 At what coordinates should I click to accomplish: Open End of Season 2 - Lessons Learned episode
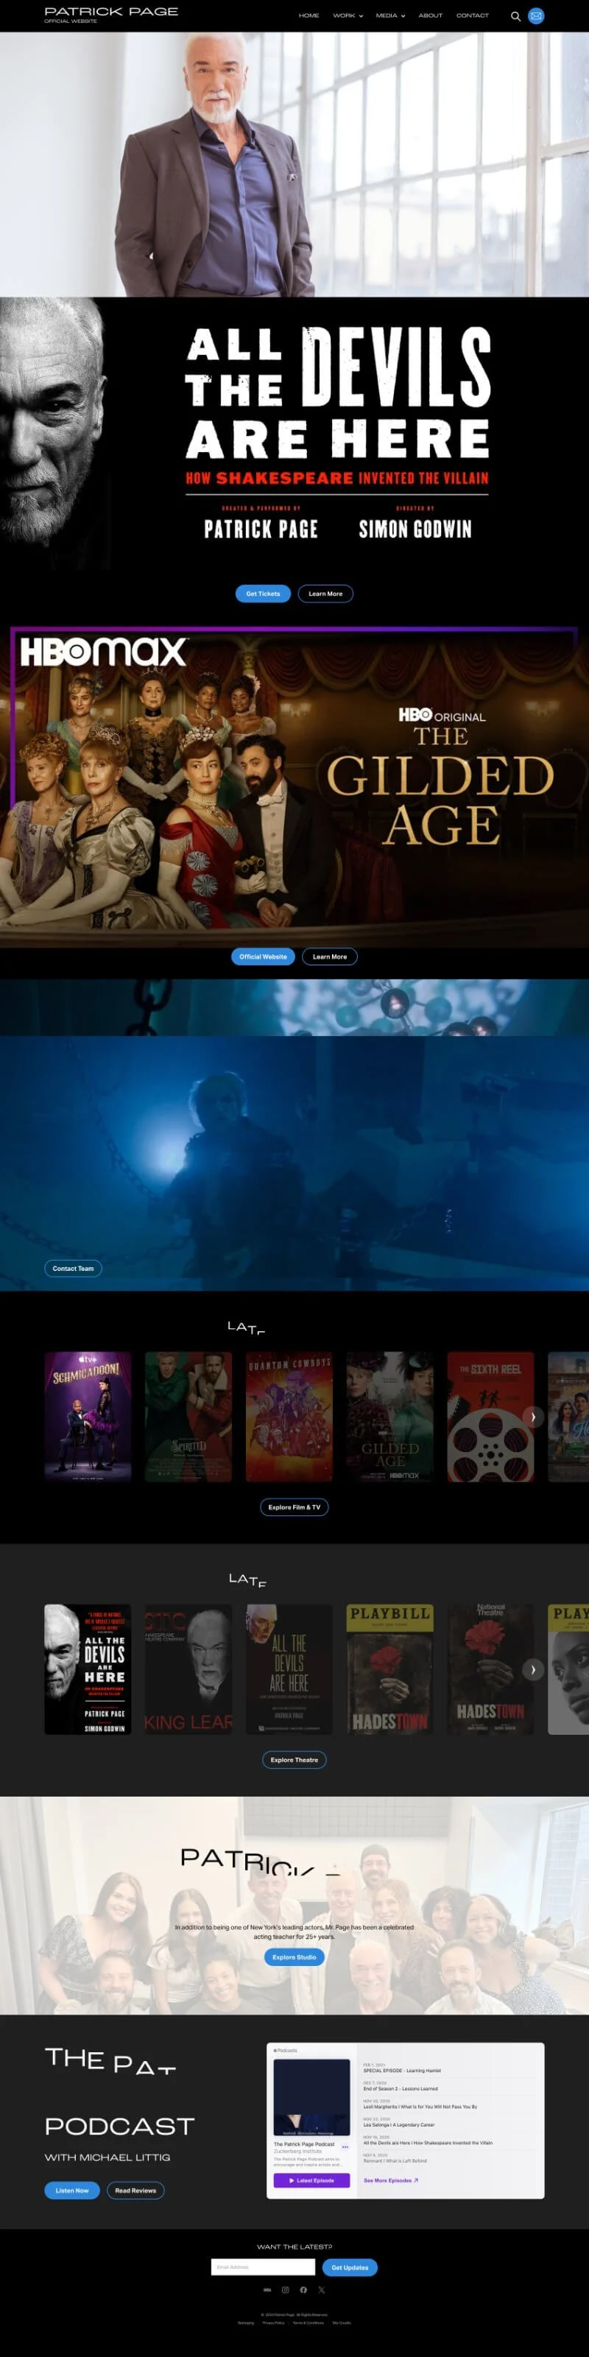point(401,2089)
